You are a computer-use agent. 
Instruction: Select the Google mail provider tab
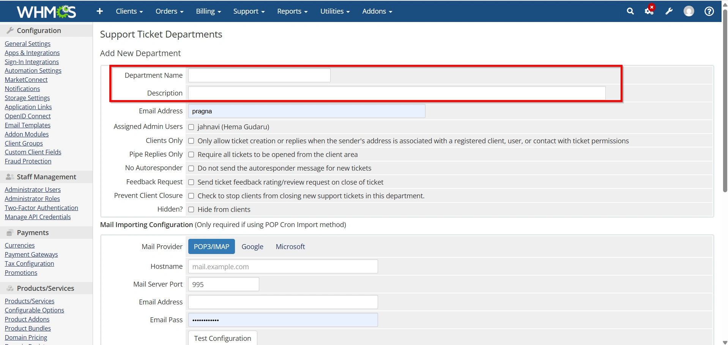252,246
